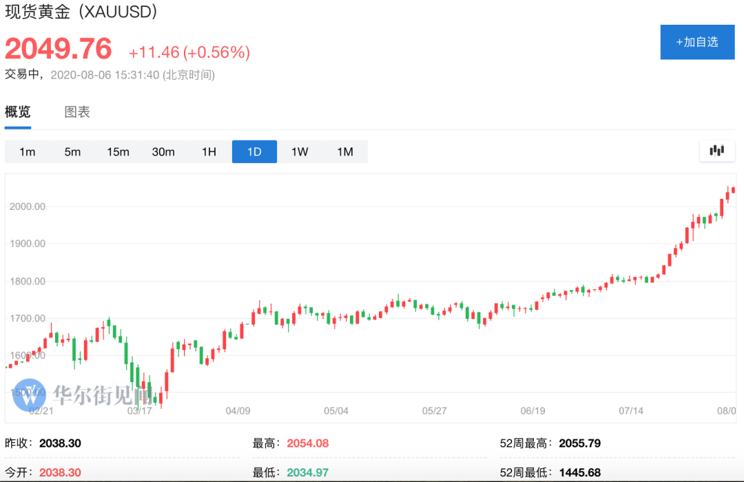Viewport: 744px width, 482px height.
Task: Choose the 30m interval
Action: pos(163,151)
